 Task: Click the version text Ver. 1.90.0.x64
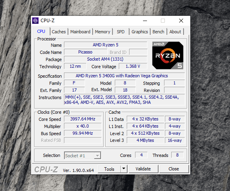[78, 170]
